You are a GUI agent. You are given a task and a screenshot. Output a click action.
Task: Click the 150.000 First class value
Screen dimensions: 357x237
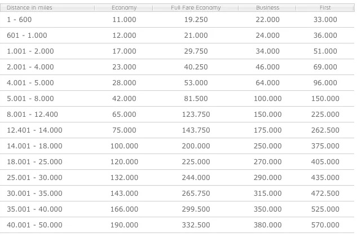point(325,98)
